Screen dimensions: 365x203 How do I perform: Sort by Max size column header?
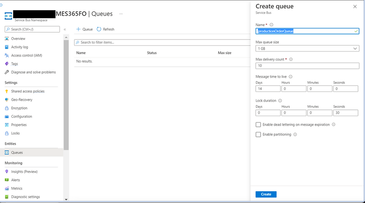coord(225,53)
